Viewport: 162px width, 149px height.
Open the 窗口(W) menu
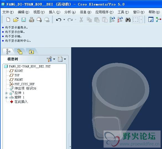(x=139, y=12)
